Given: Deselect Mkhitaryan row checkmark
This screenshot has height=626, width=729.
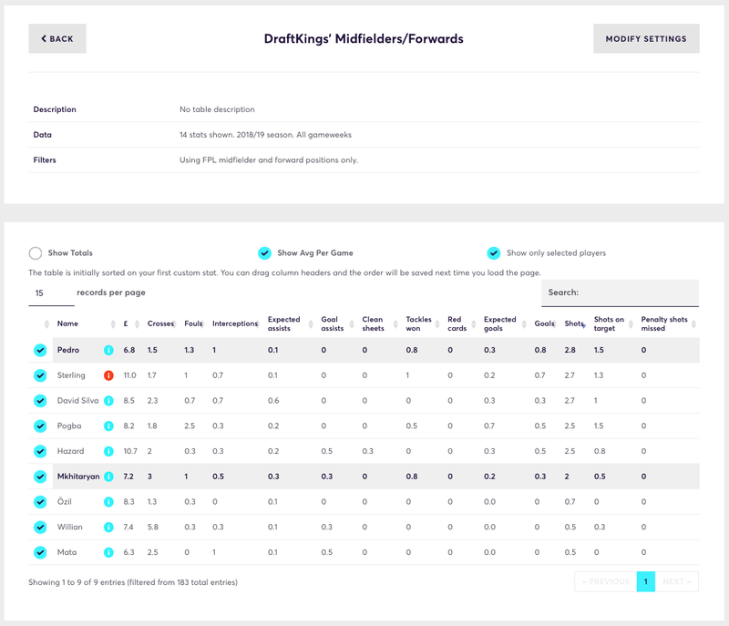Looking at the screenshot, I should 40,477.
